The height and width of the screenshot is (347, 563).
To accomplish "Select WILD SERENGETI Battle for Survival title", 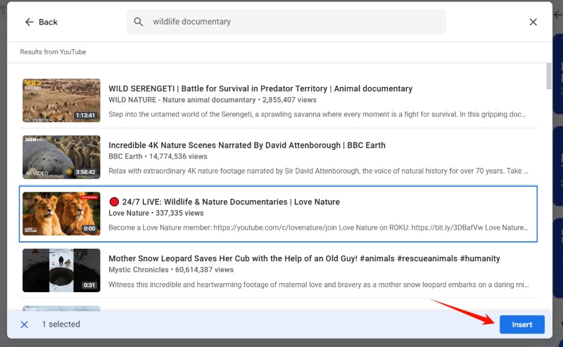I will tap(260, 89).
